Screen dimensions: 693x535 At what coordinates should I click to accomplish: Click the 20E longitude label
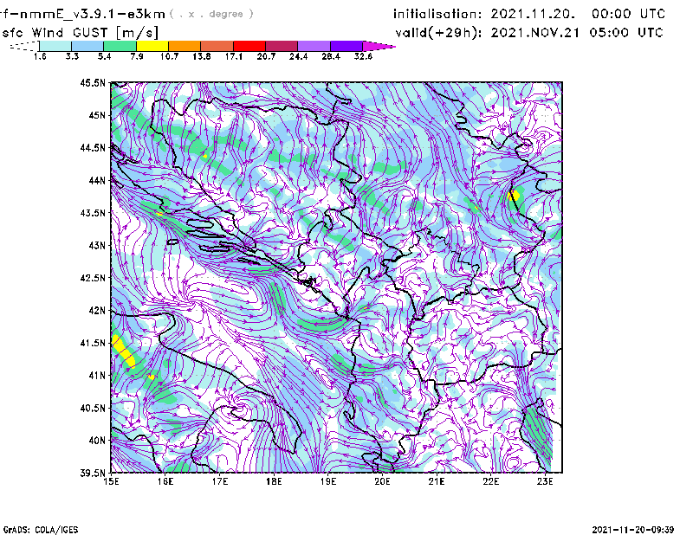click(382, 481)
